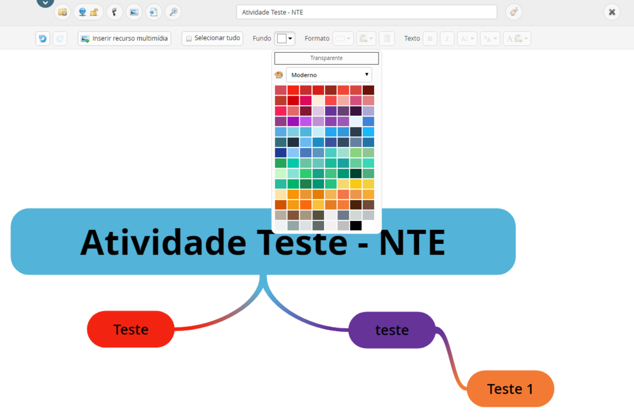Click the open padlock icon
Screen dimensions: 634x420
tap(94, 12)
